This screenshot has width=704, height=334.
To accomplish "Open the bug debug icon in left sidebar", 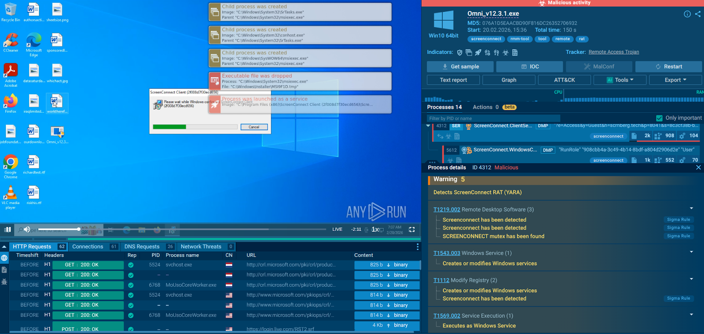I will (4, 282).
